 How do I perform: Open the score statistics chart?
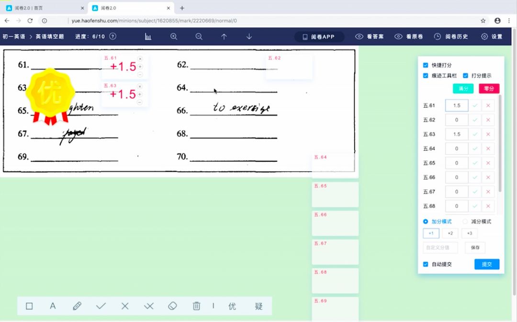click(148, 36)
